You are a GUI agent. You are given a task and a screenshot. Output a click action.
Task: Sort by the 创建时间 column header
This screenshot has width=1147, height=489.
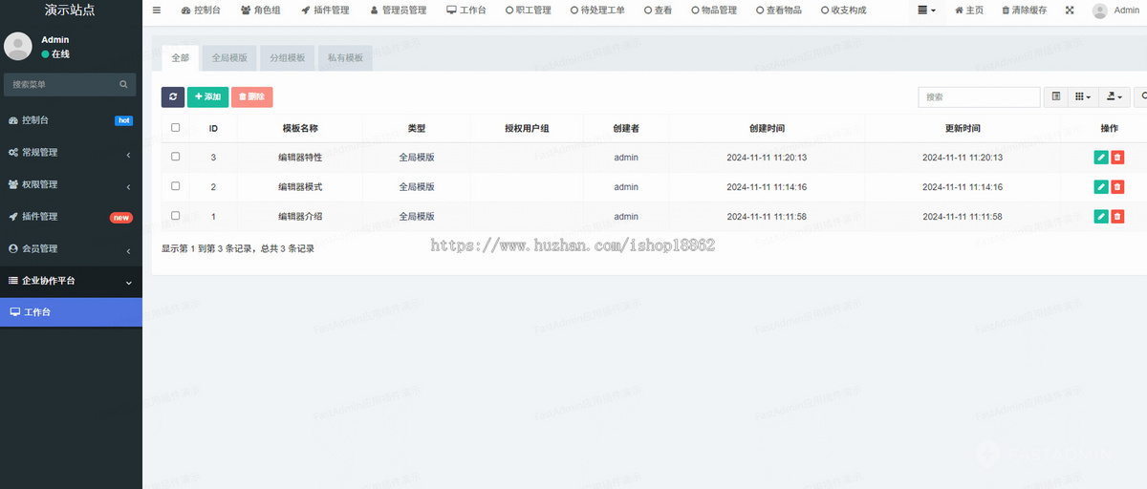tap(767, 128)
